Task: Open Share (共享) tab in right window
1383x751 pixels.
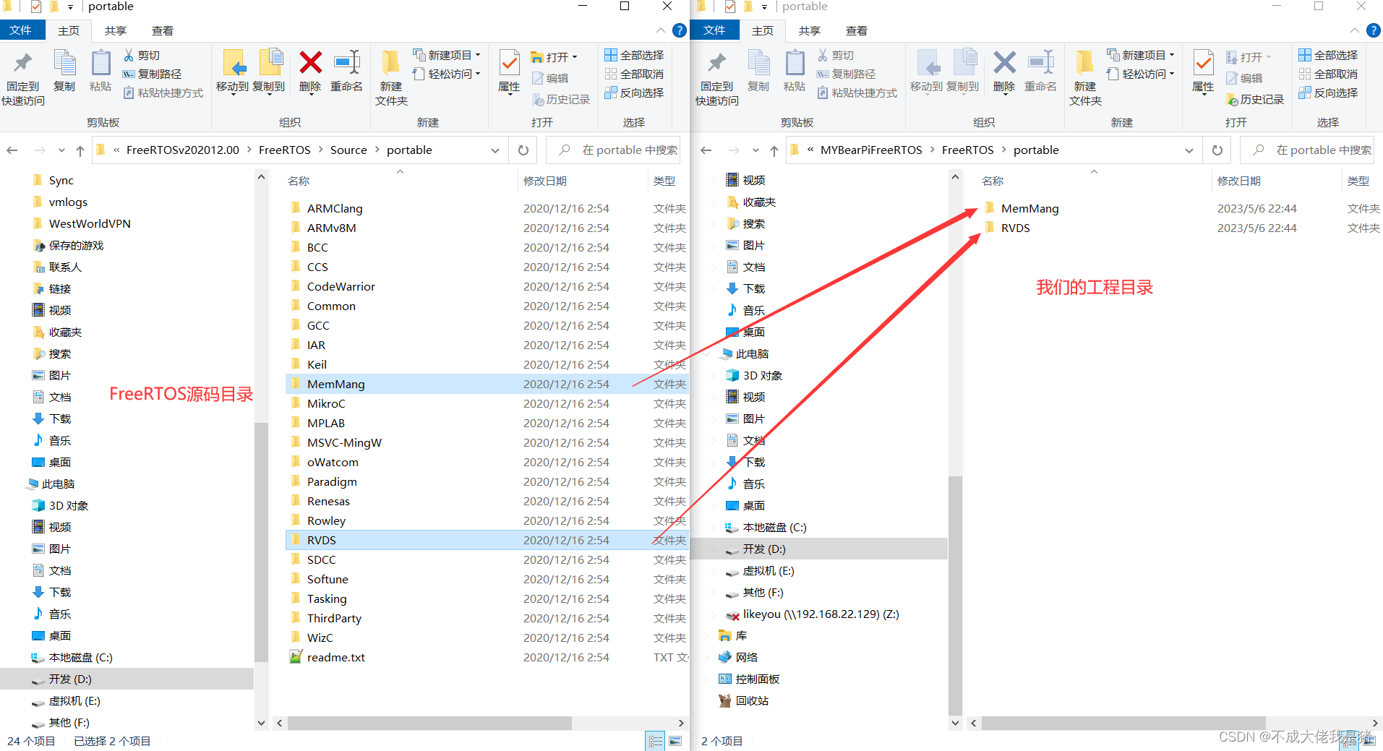Action: click(810, 30)
